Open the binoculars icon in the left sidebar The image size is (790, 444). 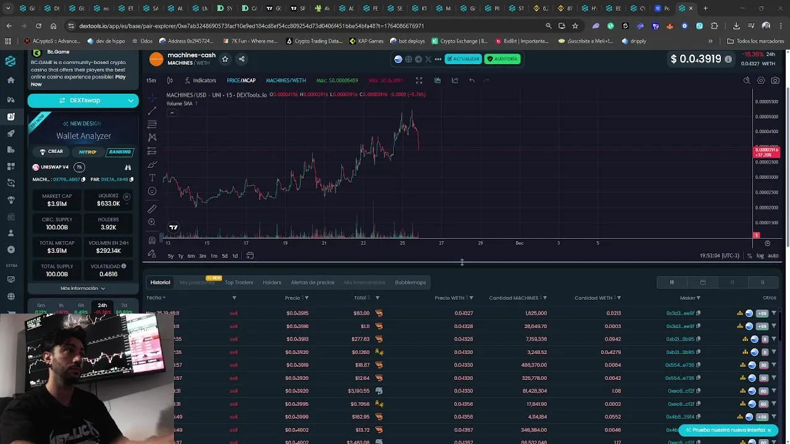pos(10,99)
